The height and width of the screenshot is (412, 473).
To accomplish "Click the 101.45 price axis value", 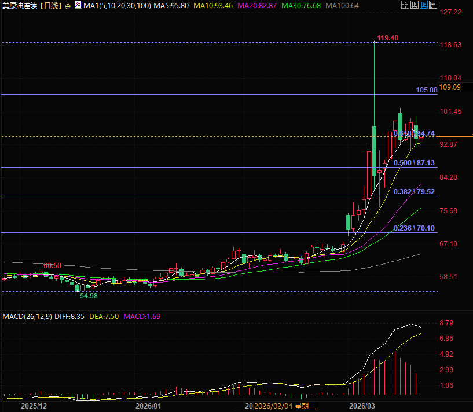I will (450, 112).
